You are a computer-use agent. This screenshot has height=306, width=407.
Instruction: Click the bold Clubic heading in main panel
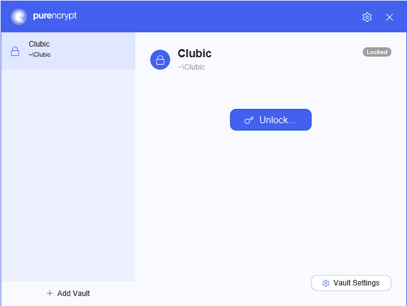(x=194, y=53)
